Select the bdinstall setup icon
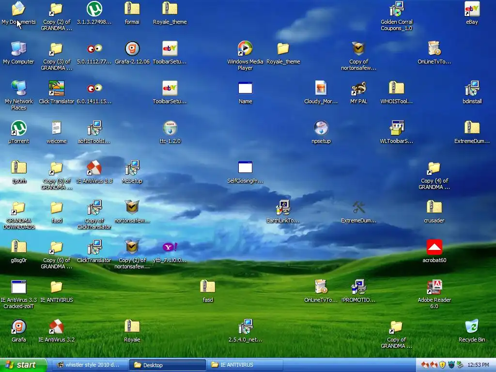The width and height of the screenshot is (496, 372). click(x=472, y=93)
